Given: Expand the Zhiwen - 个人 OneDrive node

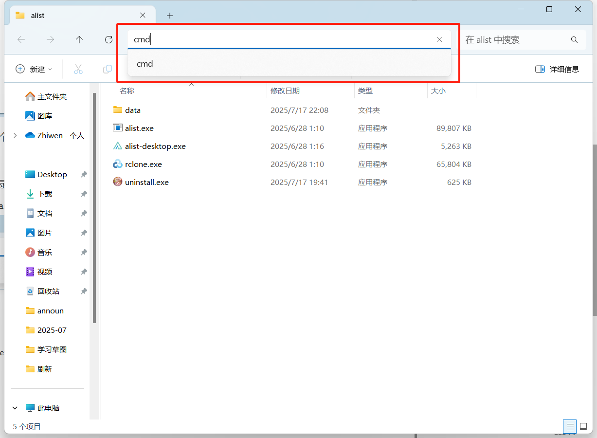Looking at the screenshot, I should point(15,135).
